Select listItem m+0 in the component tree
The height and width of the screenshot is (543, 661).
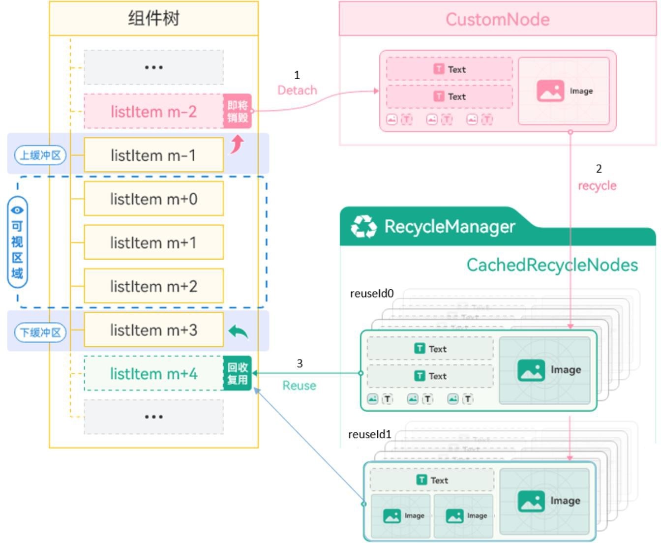(x=153, y=199)
